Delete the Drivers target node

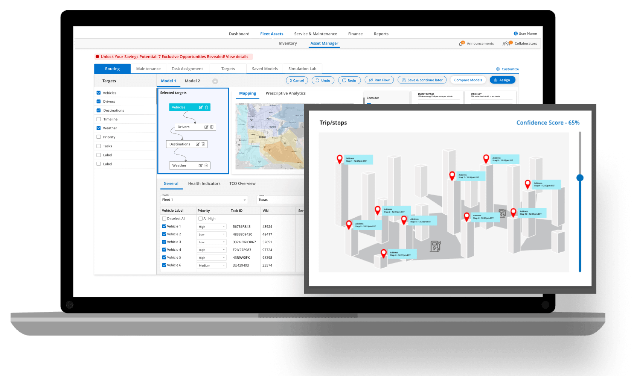tap(212, 127)
